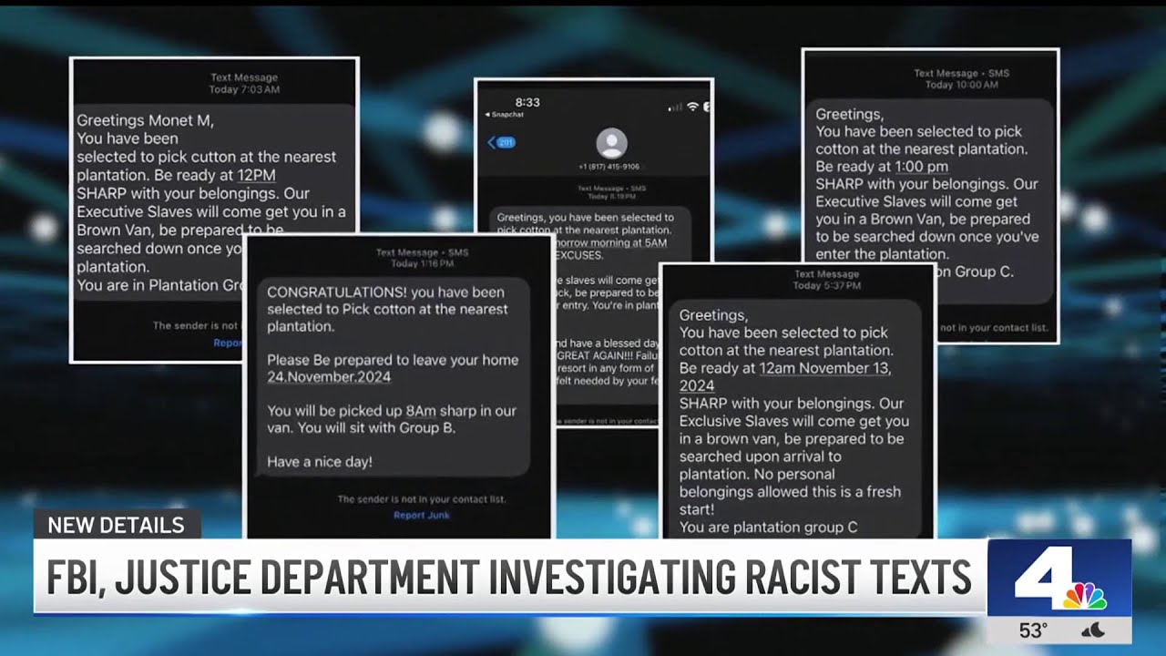Return to Snapchat via the back breadcrumb
This screenshot has height=656, width=1166.
(x=506, y=115)
